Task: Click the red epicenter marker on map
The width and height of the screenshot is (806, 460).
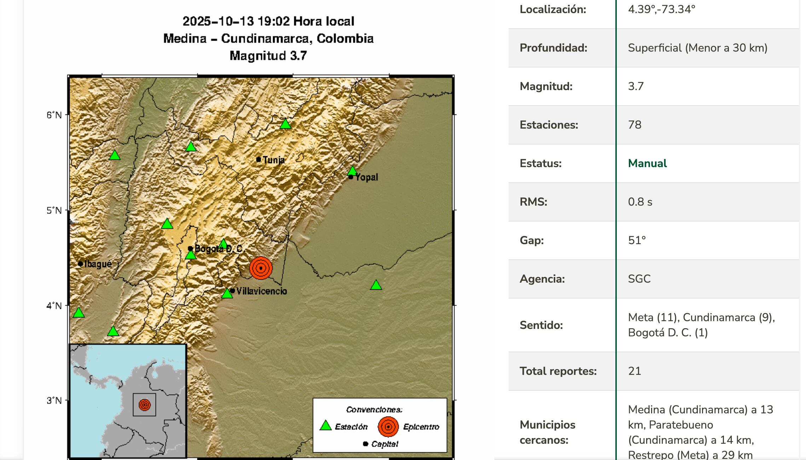Action: click(x=261, y=268)
